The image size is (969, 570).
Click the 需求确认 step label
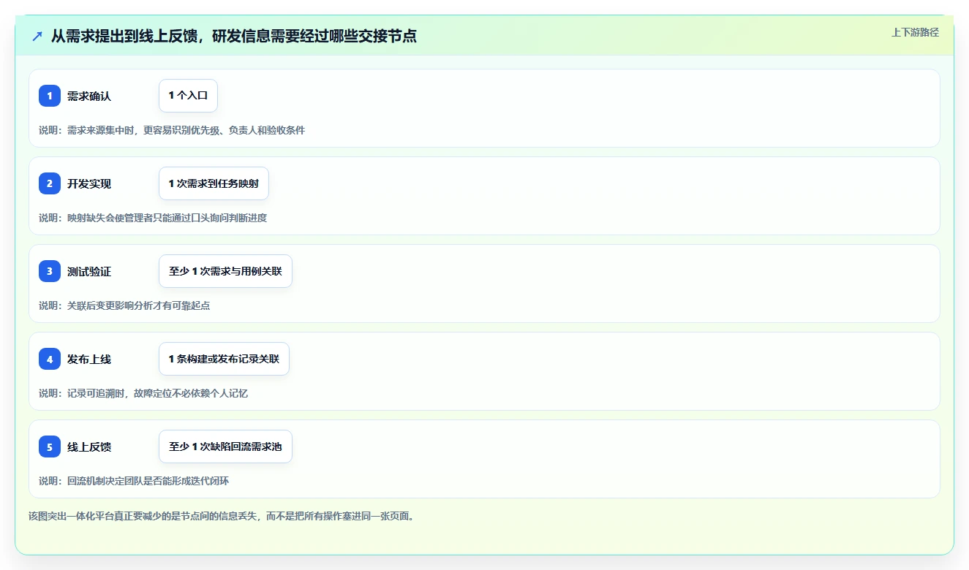coord(89,96)
